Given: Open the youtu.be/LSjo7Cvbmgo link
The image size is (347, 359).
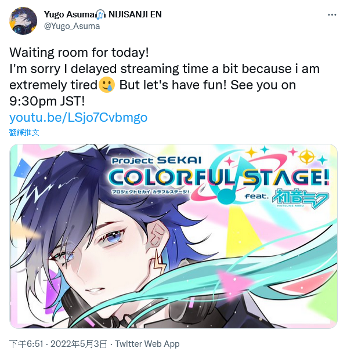Looking at the screenshot, I should (x=78, y=118).
